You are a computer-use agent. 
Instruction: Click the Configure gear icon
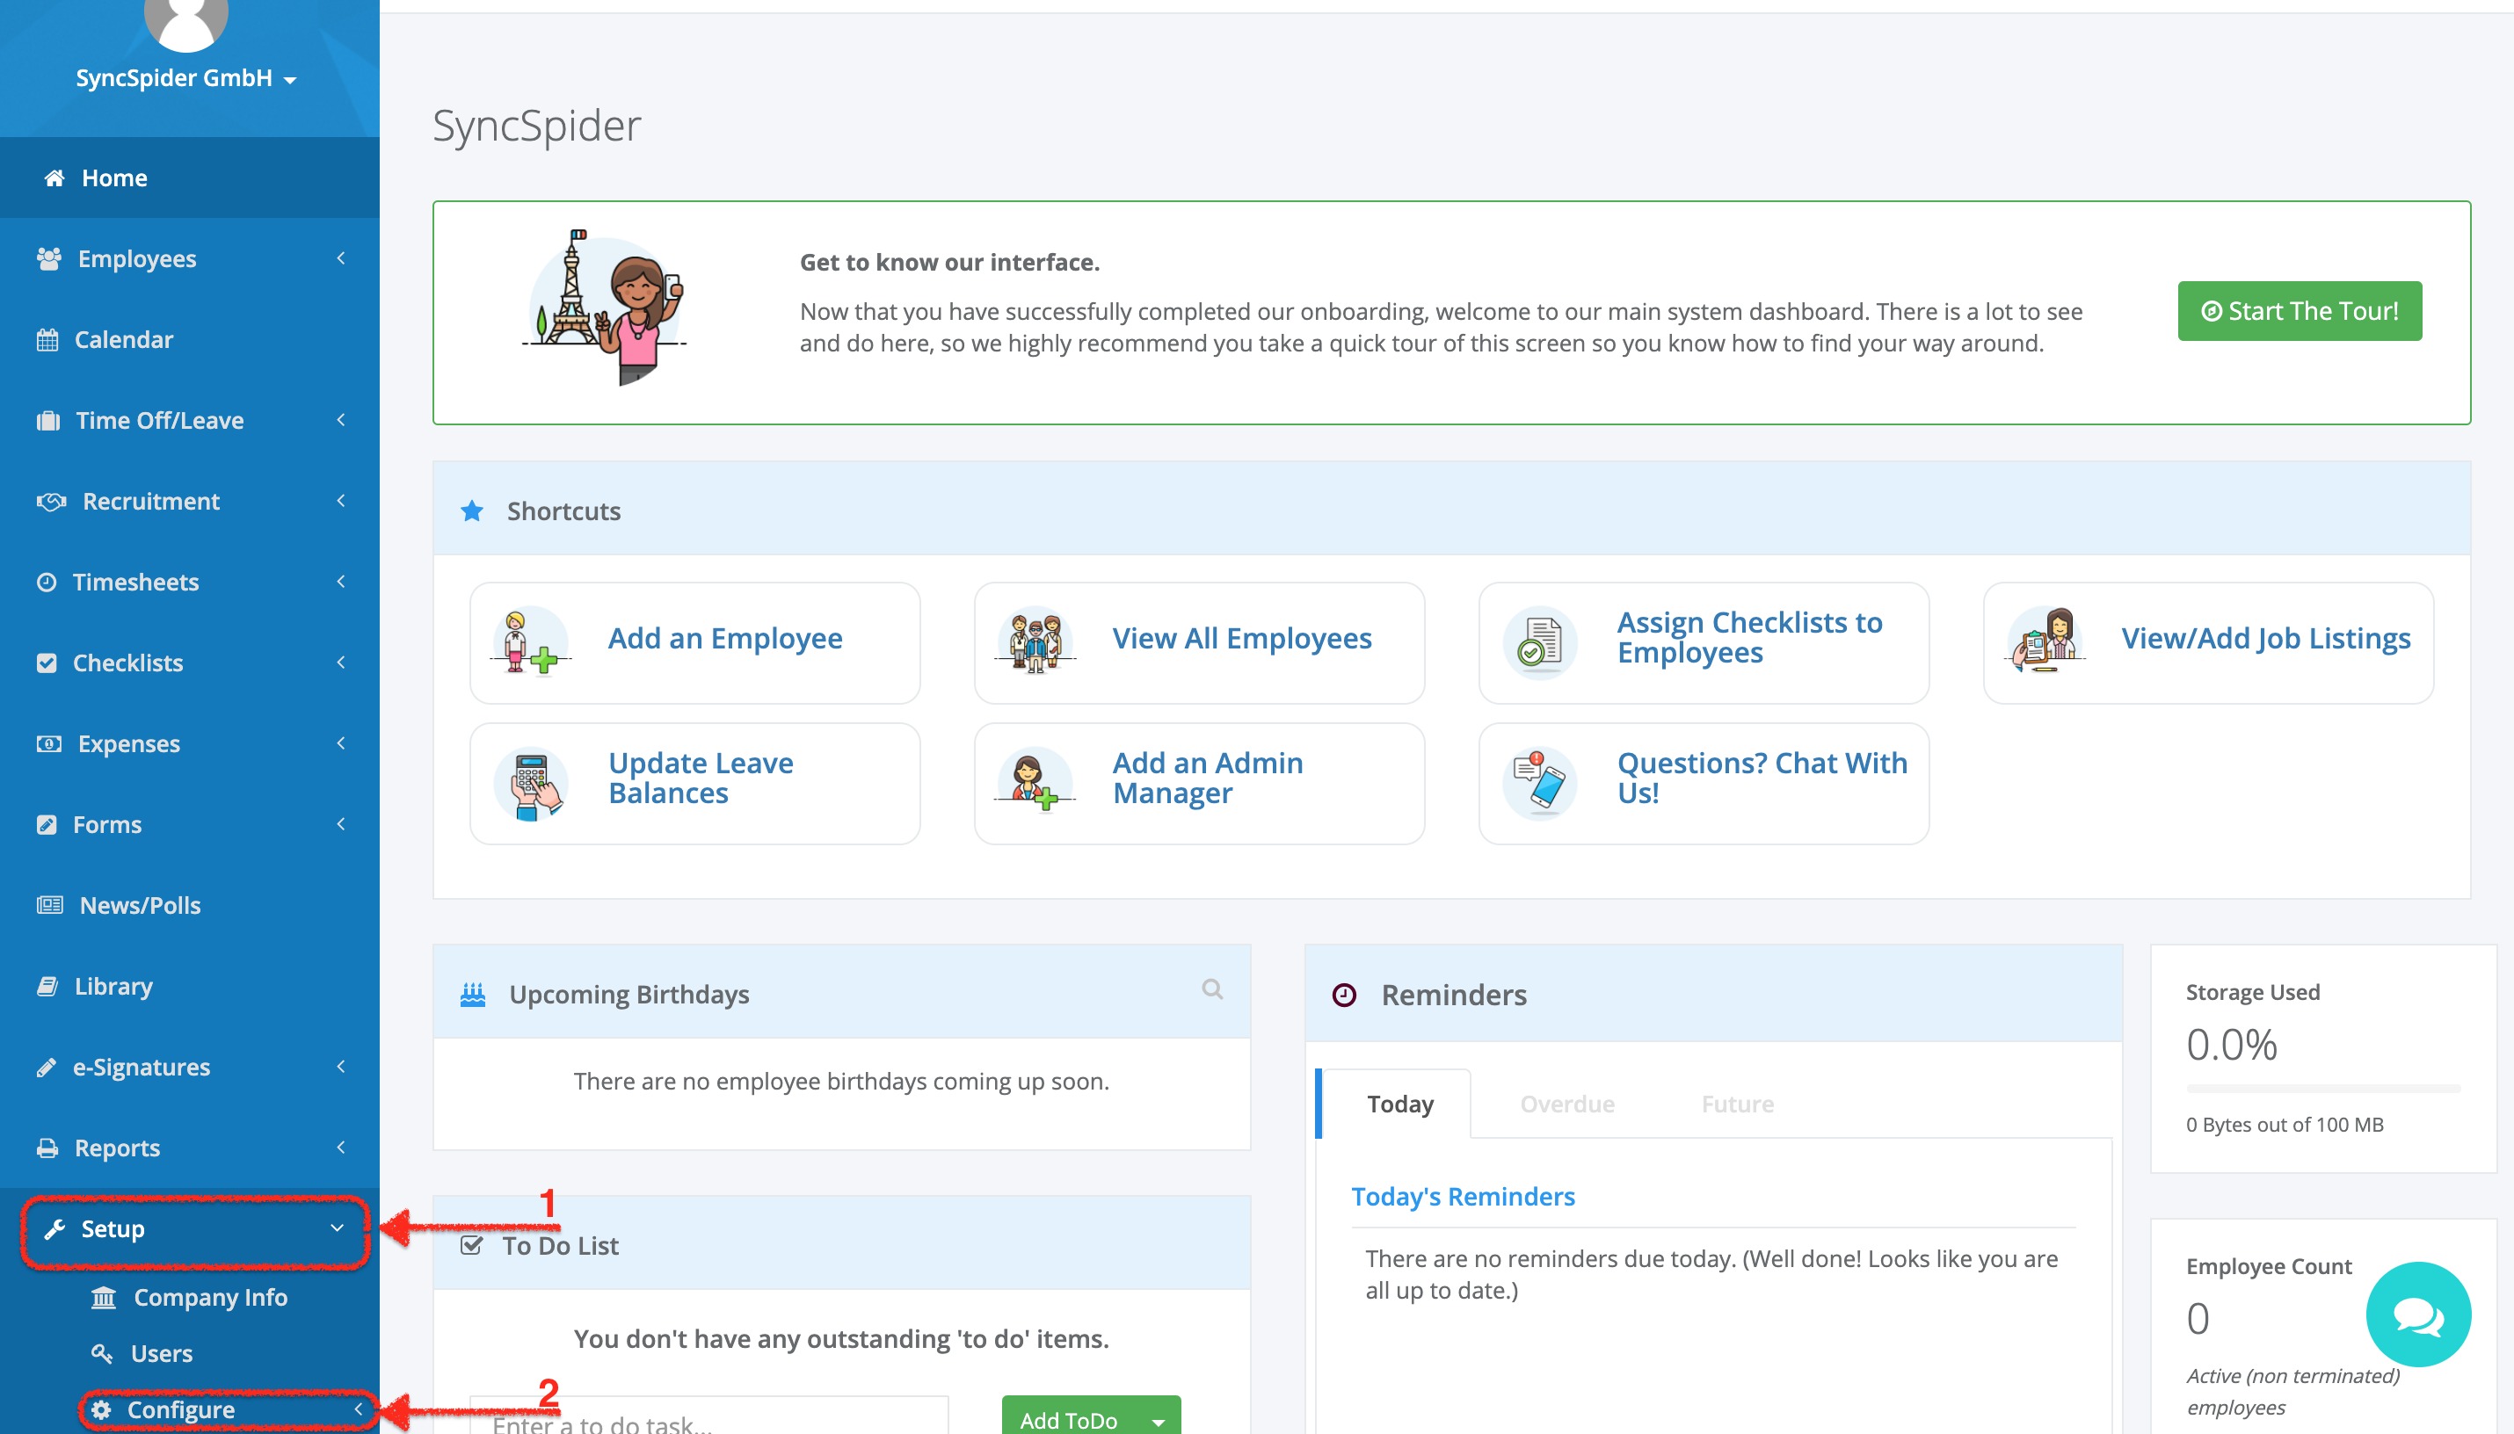[101, 1410]
